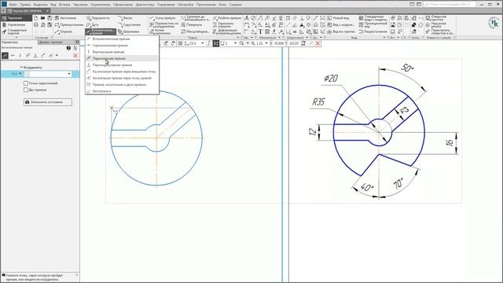Click the active auxiliary line mode icon in panel
This screenshot has height=283, width=503.
point(5,56)
